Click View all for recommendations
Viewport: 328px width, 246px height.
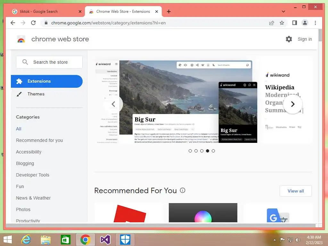296,191
